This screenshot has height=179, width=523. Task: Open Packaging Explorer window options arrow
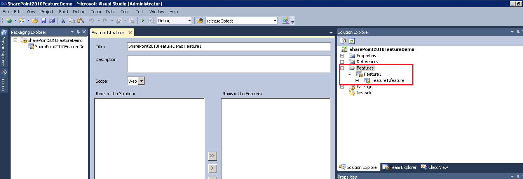tap(72, 32)
